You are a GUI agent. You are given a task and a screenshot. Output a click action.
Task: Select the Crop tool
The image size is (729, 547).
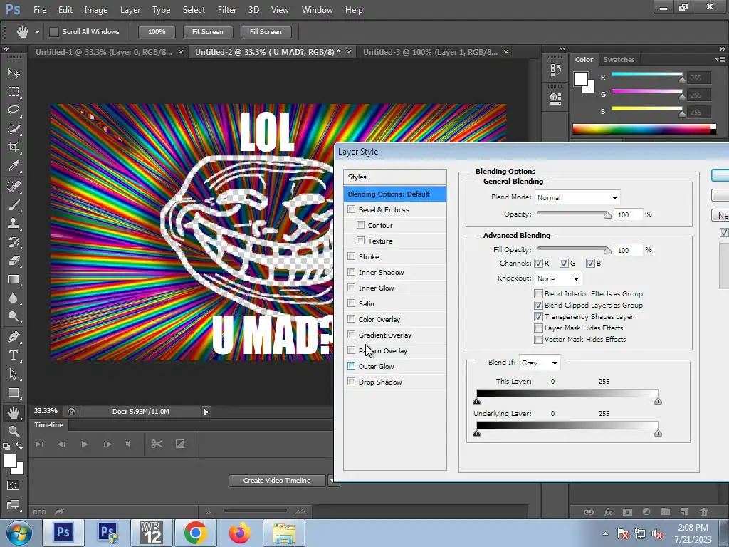(x=14, y=147)
